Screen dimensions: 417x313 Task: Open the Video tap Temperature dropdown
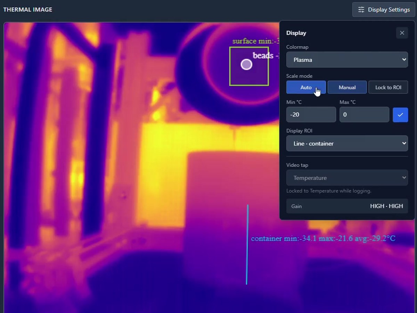click(347, 178)
